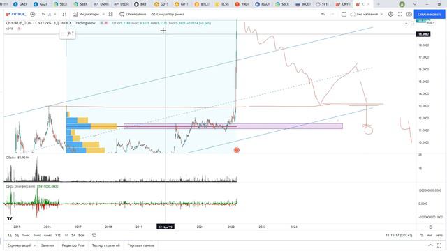Screen dimensions: 447x251
Task: Open the timezone 11:15:17 (UTC+3) menu
Action: click(399, 236)
